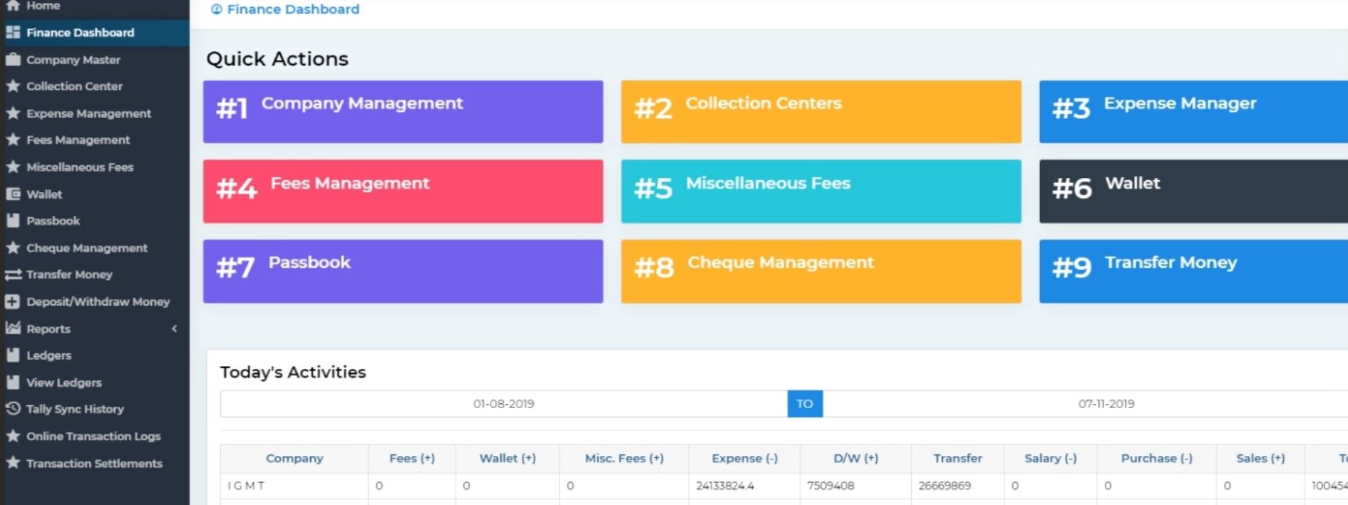The width and height of the screenshot is (1348, 505).
Task: Click the star icon beside Expense Management
Action: click(x=13, y=113)
